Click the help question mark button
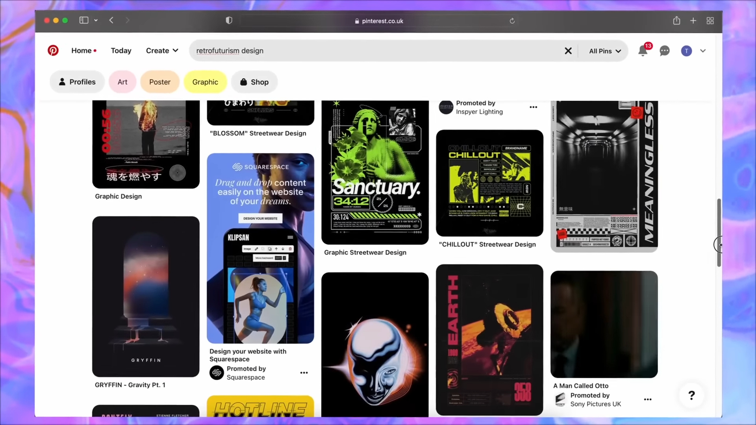The width and height of the screenshot is (756, 425). [x=691, y=395]
